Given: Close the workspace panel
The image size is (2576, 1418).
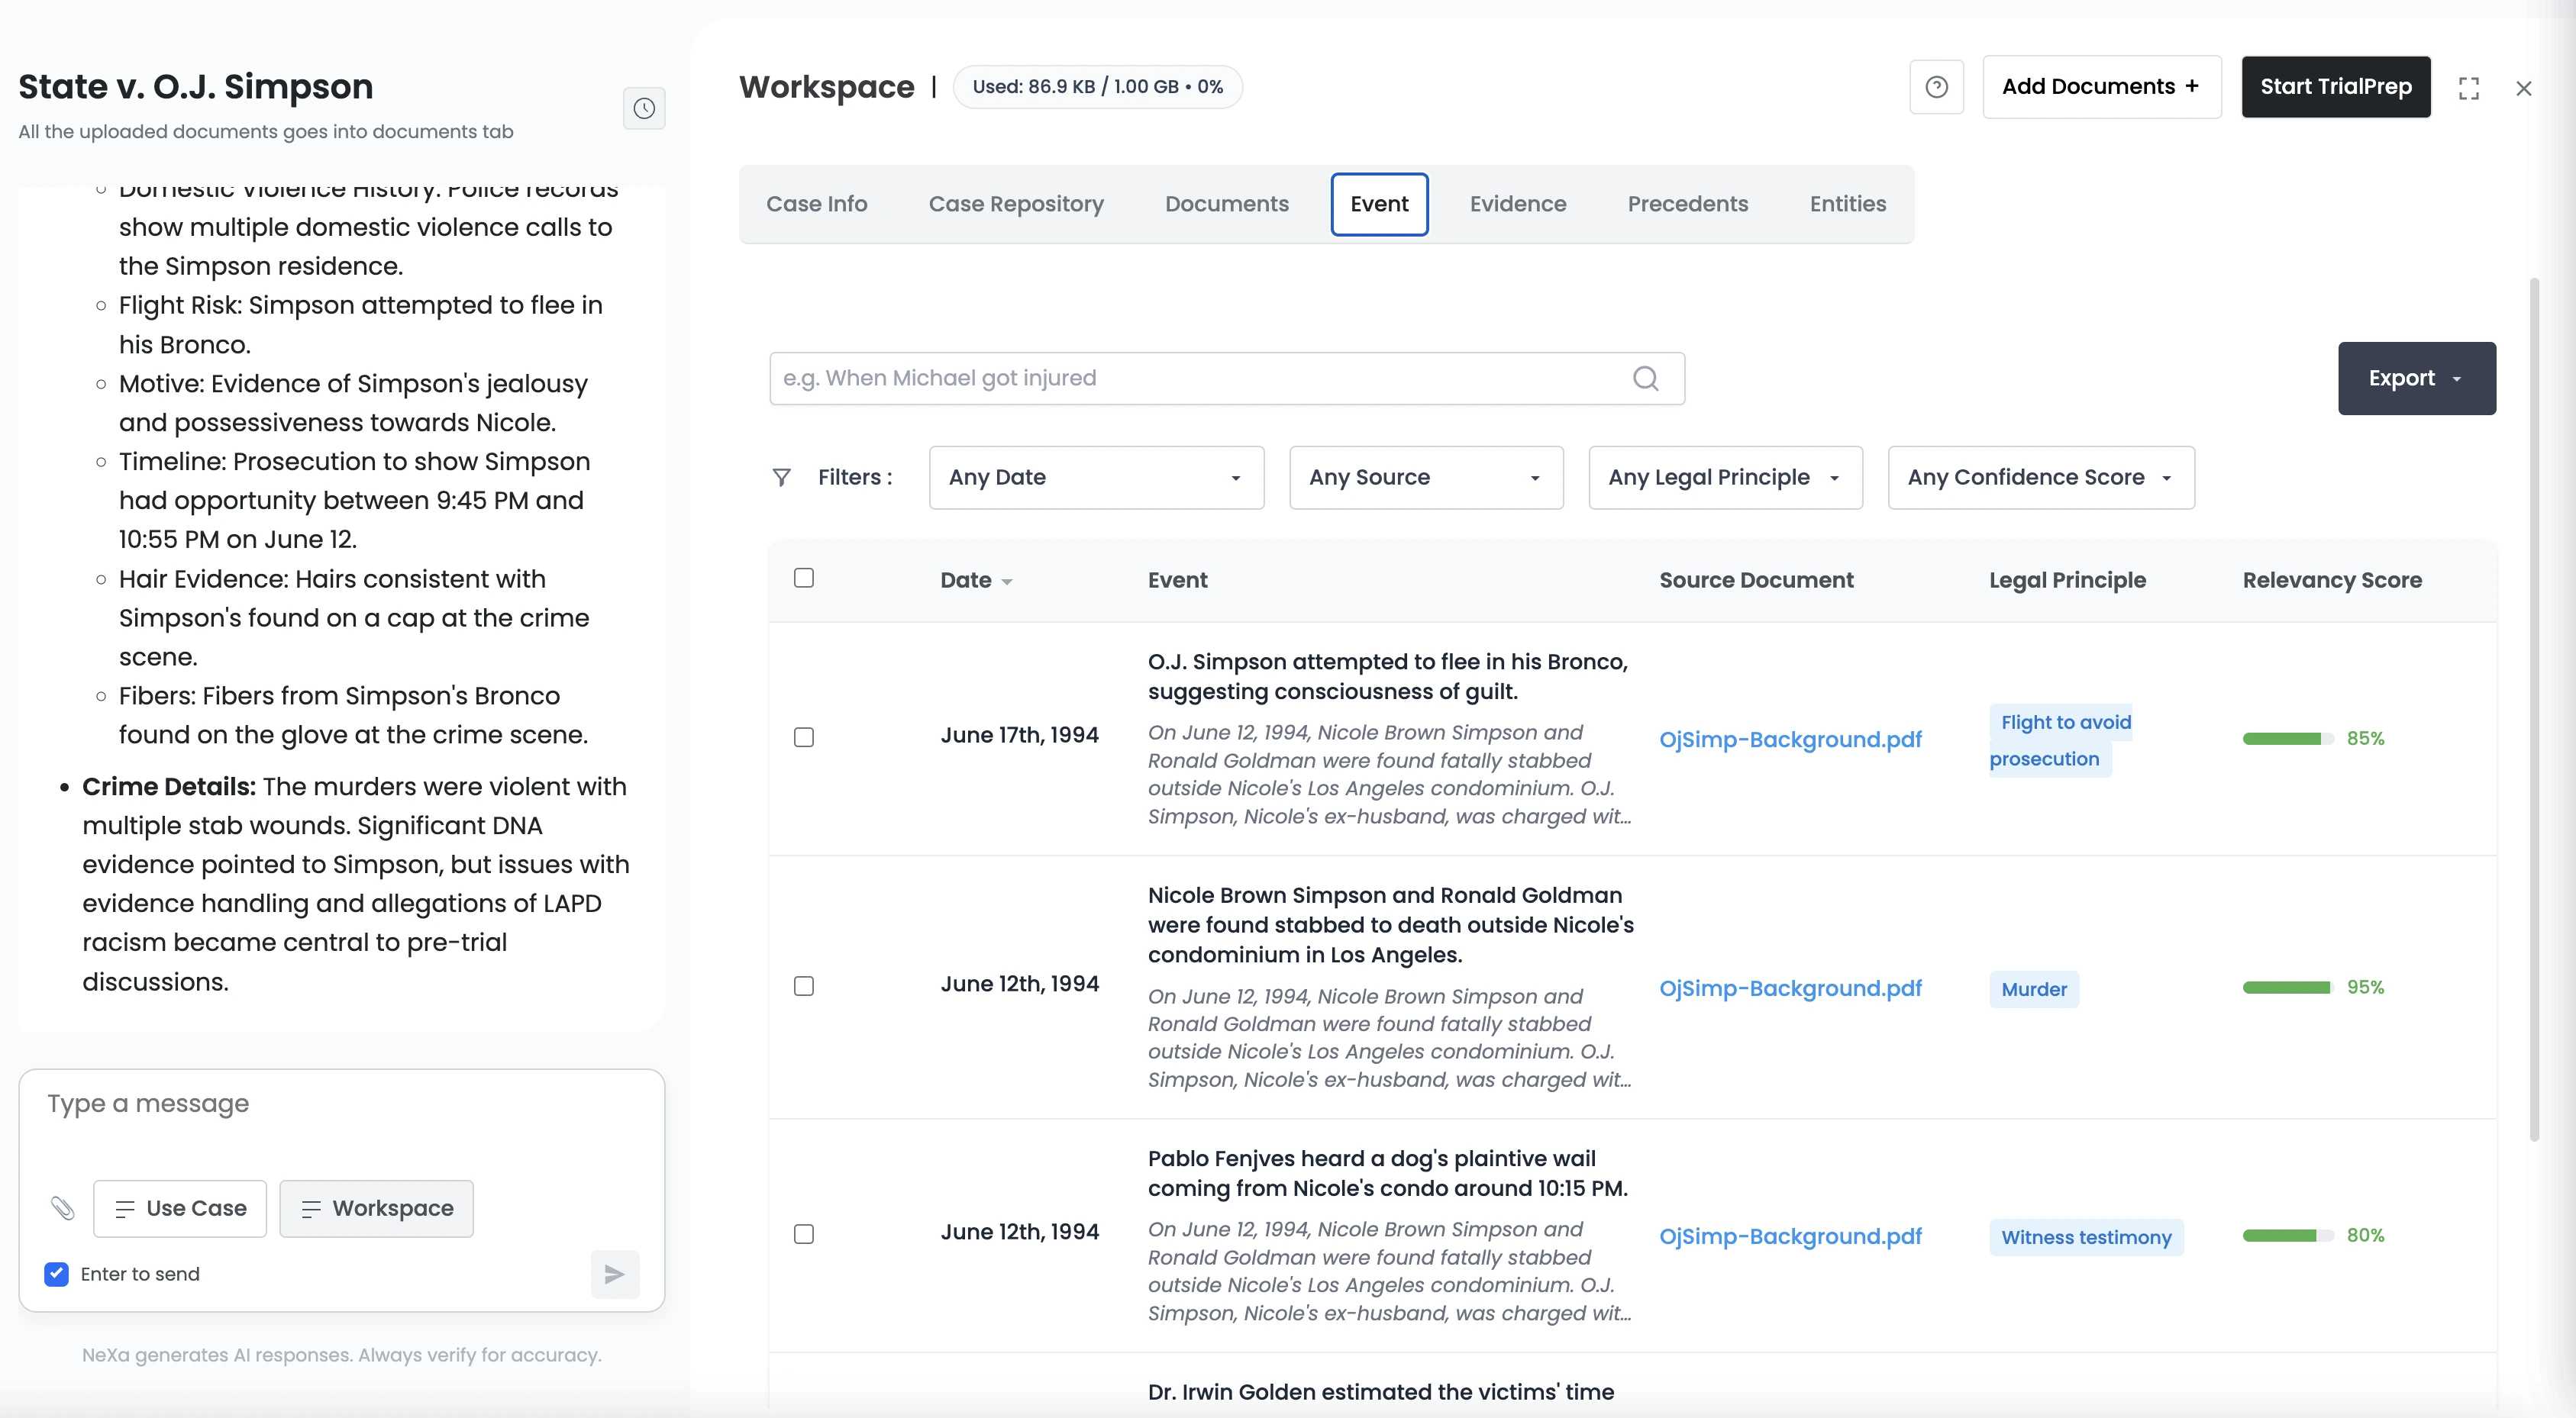Looking at the screenshot, I should click(2523, 88).
